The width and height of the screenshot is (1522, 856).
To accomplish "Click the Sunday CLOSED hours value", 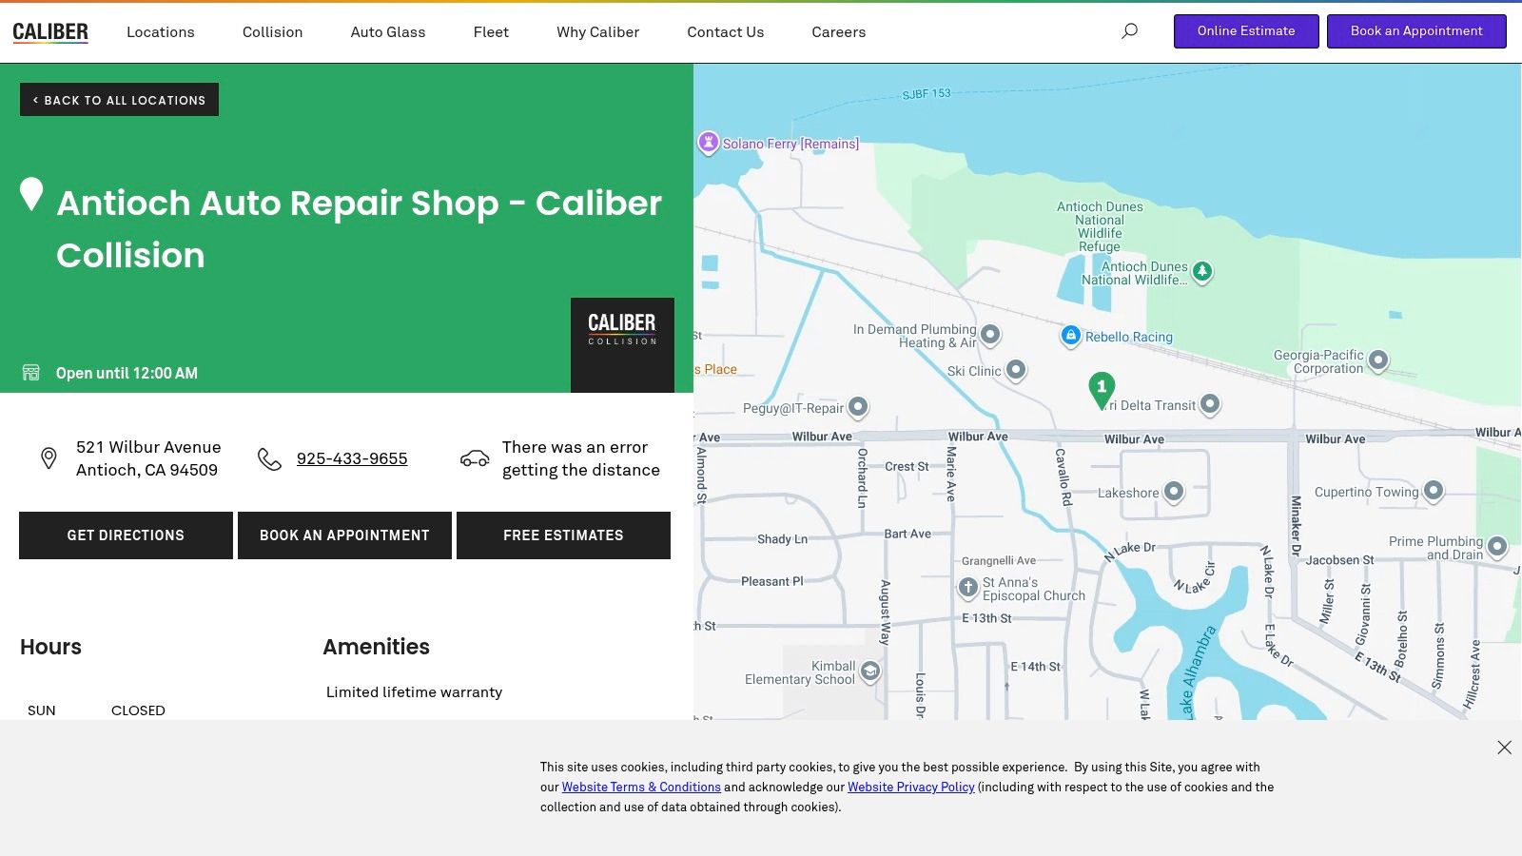I will tap(138, 710).
